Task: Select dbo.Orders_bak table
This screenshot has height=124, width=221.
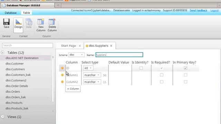Action: point(16,97)
